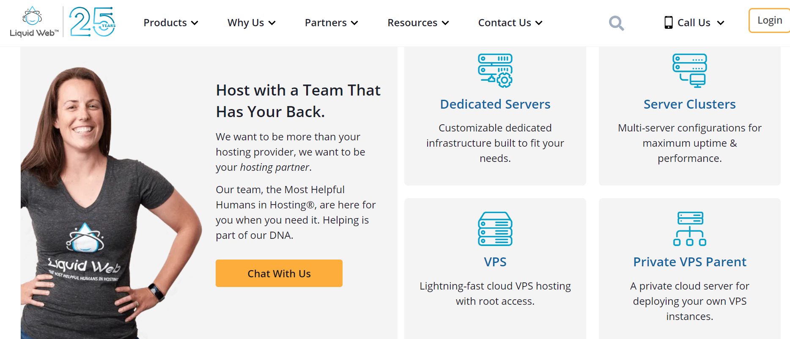This screenshot has width=790, height=339.
Task: Open the Partners menu
Action: [x=332, y=23]
